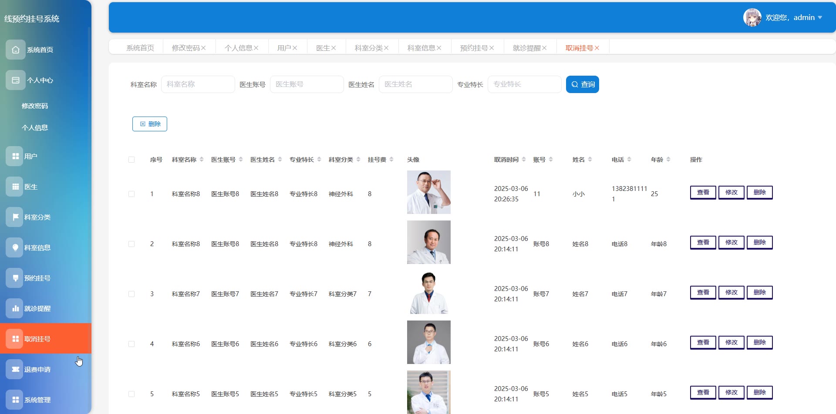
Task: Sort by 电话 column arrows
Action: coord(629,160)
